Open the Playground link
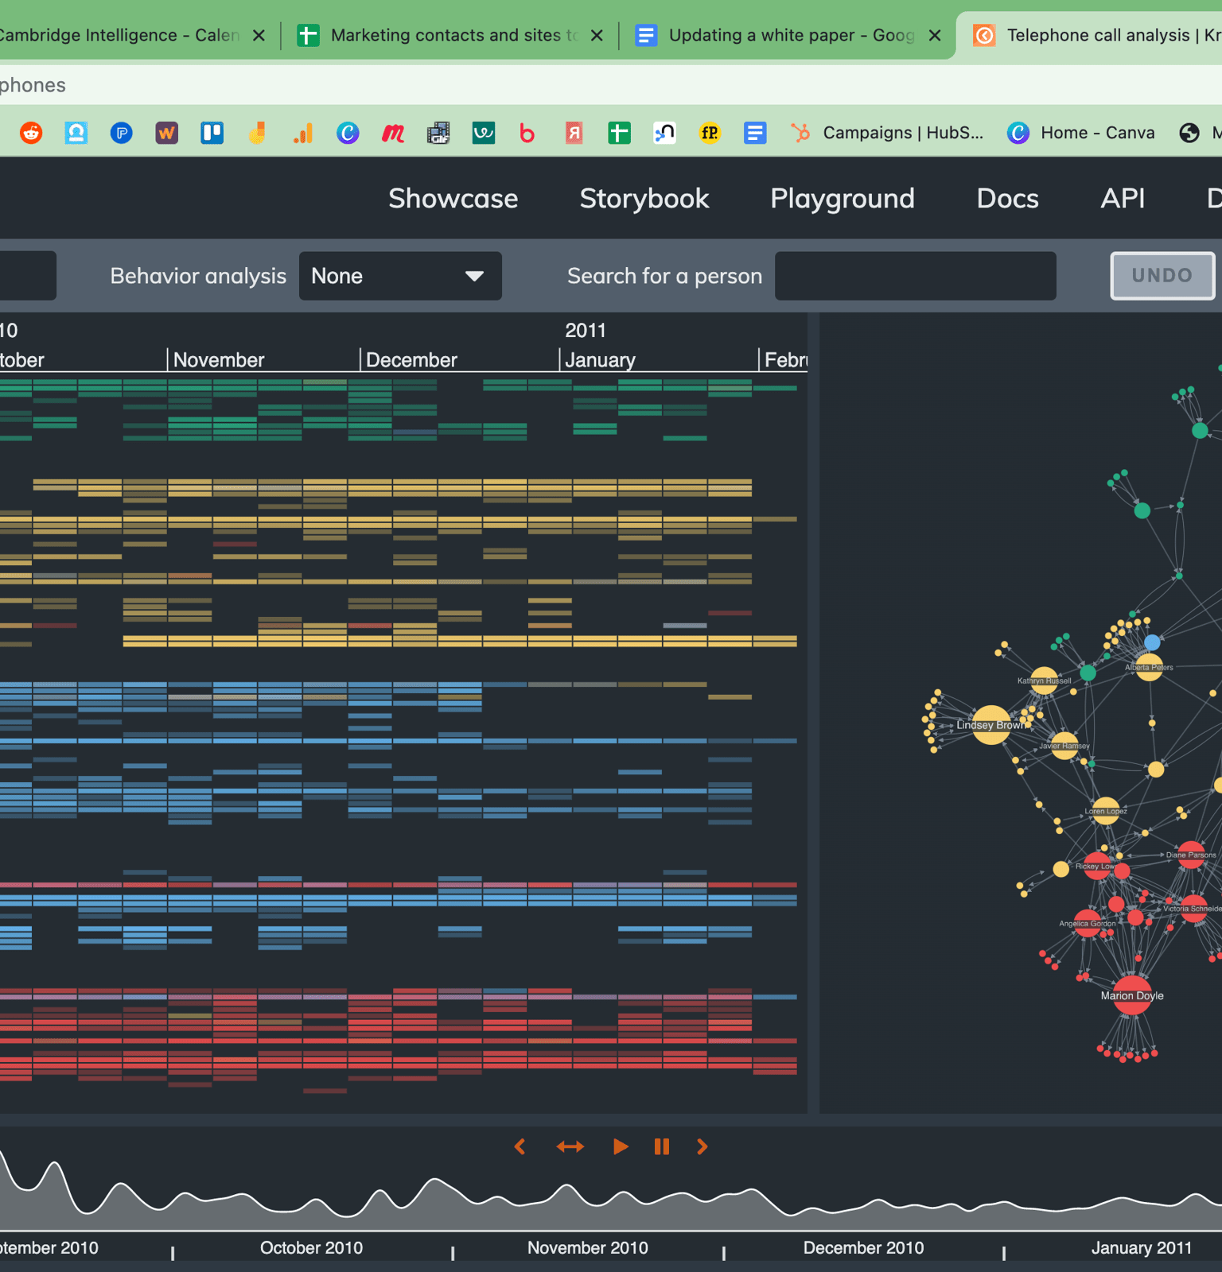Viewport: 1222px width, 1272px height. pyautogui.click(x=842, y=199)
